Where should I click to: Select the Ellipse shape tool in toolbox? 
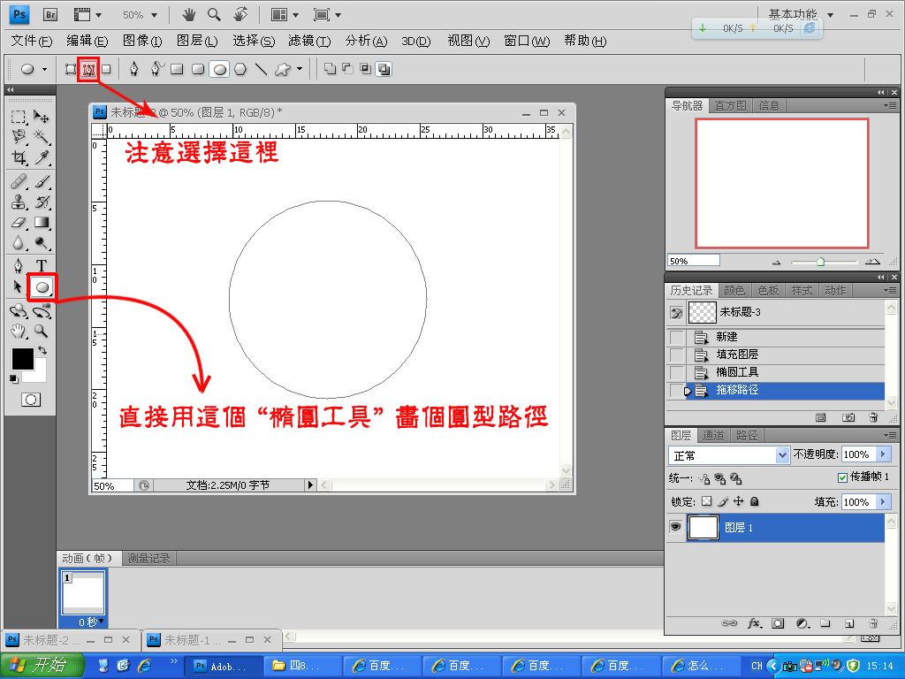coord(42,287)
